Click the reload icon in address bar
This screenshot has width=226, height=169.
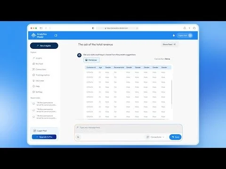pyautogui.click(x=137, y=28)
